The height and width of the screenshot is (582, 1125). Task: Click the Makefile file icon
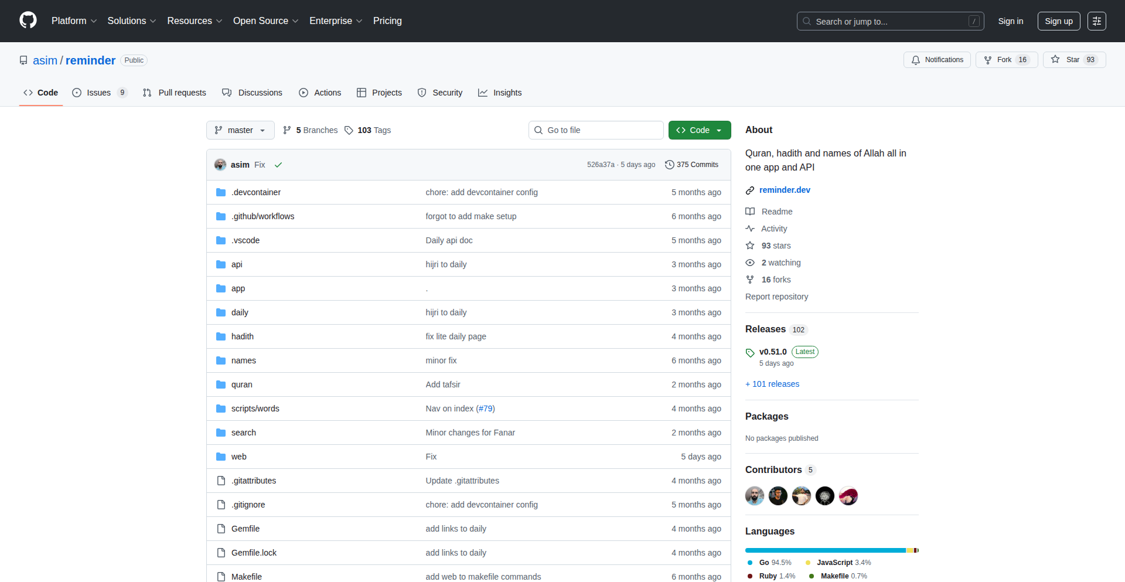click(221, 577)
